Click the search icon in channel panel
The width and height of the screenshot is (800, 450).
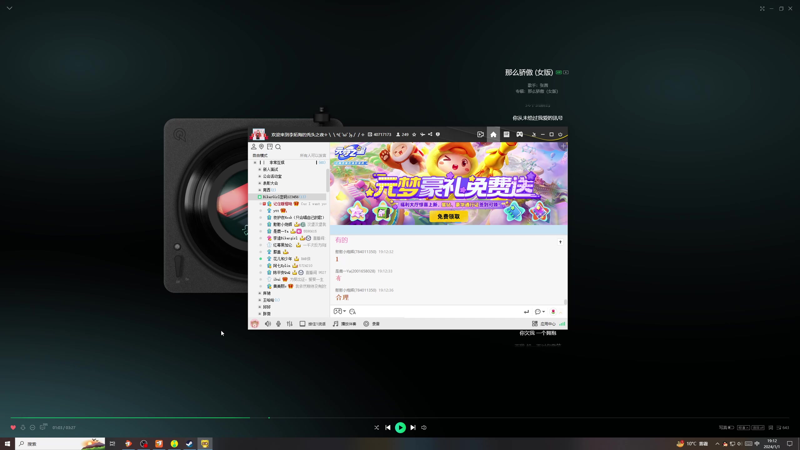tap(278, 147)
